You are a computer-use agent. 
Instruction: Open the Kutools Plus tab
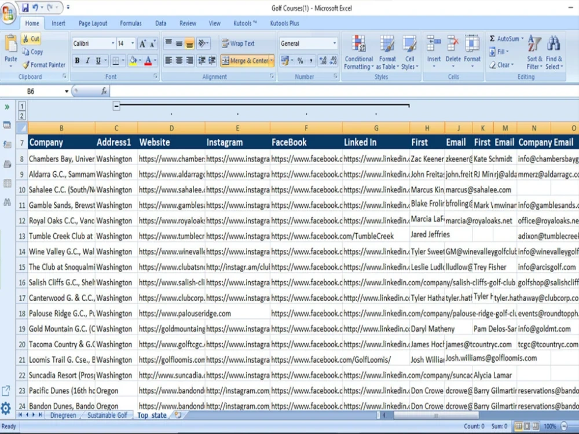[x=284, y=23]
